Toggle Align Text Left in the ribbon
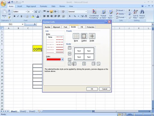This screenshot has height=116, width=154. [x=45, y=16]
